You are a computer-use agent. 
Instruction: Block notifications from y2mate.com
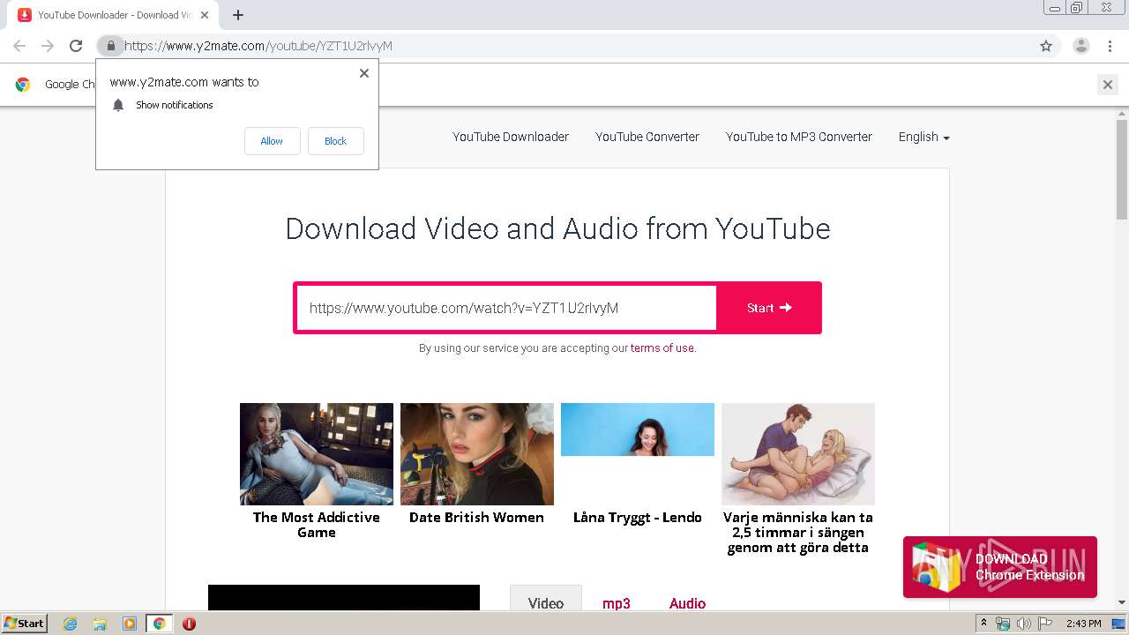335,141
